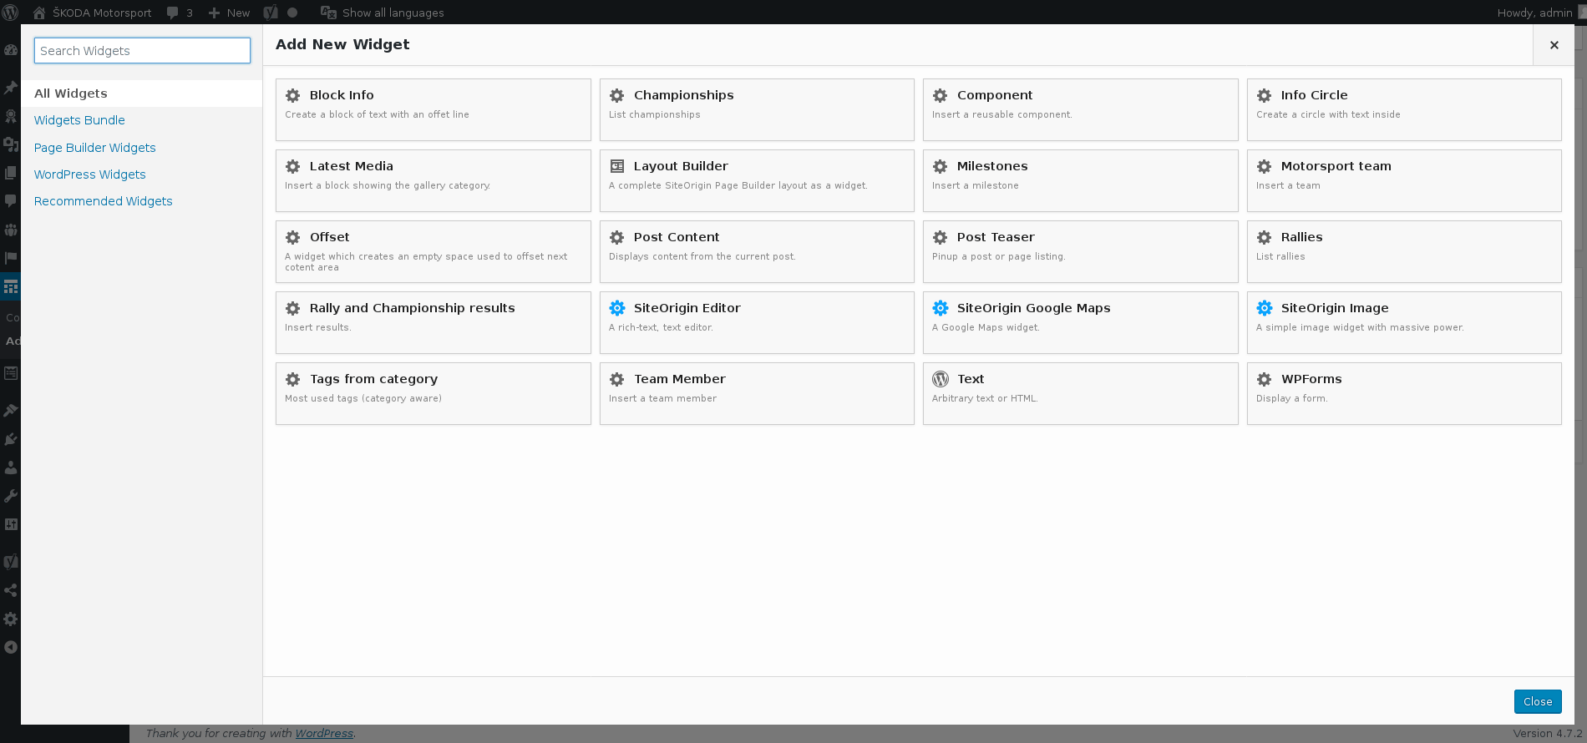The image size is (1587, 743).
Task: Click the home icon beside ŠKODA Motorsport
Action: point(39,13)
